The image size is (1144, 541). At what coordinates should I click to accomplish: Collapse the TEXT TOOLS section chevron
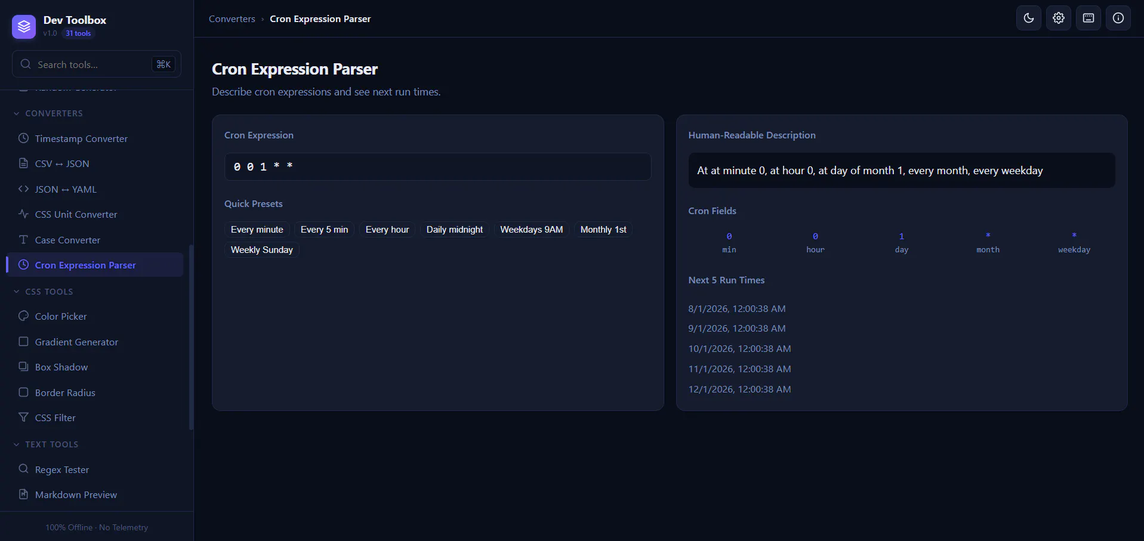click(x=17, y=444)
